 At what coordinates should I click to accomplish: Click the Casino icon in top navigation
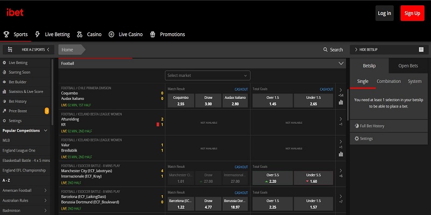[80, 34]
